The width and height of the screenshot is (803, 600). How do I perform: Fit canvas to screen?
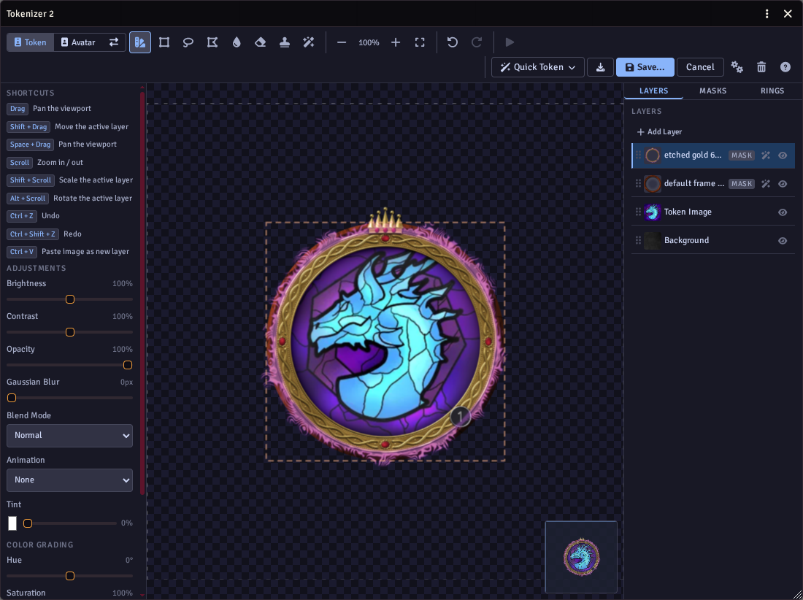click(x=420, y=42)
